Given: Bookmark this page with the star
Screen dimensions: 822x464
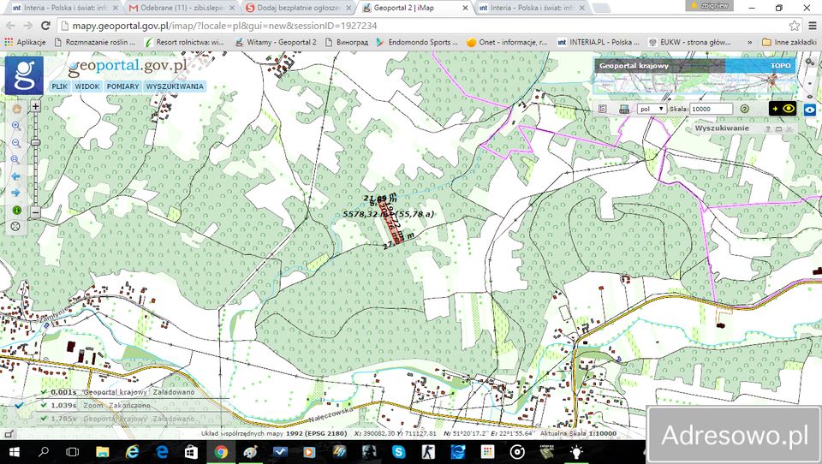Looking at the screenshot, I should (x=795, y=26).
